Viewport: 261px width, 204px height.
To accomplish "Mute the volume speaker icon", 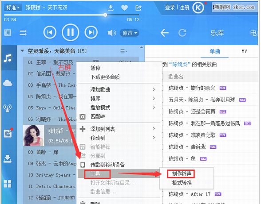I will tap(112, 33).
